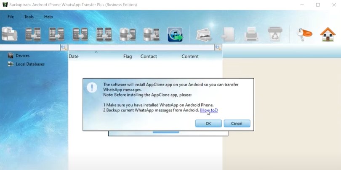Click the key registration icon

coord(304,34)
